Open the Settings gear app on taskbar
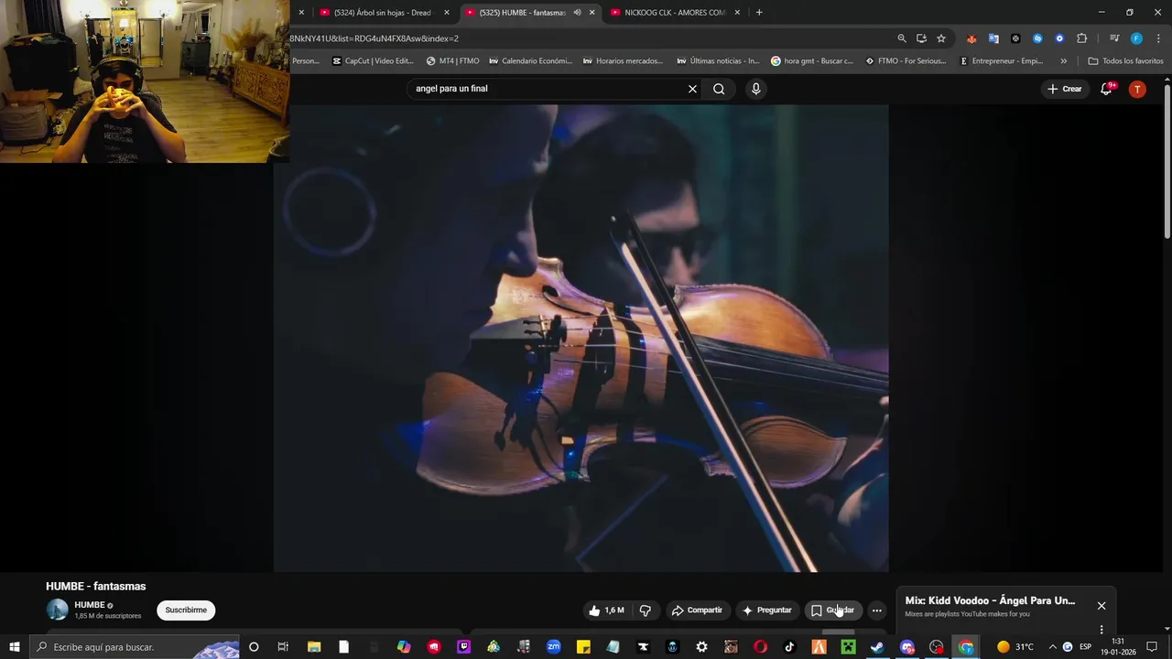The image size is (1172, 659). pos(701,647)
